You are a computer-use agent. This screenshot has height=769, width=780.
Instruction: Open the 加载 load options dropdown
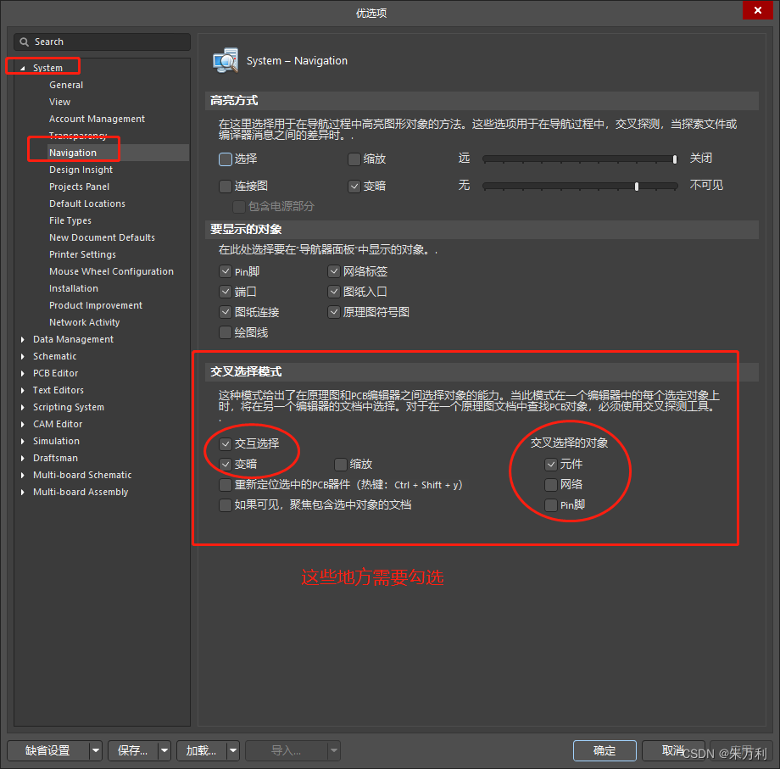(x=231, y=750)
